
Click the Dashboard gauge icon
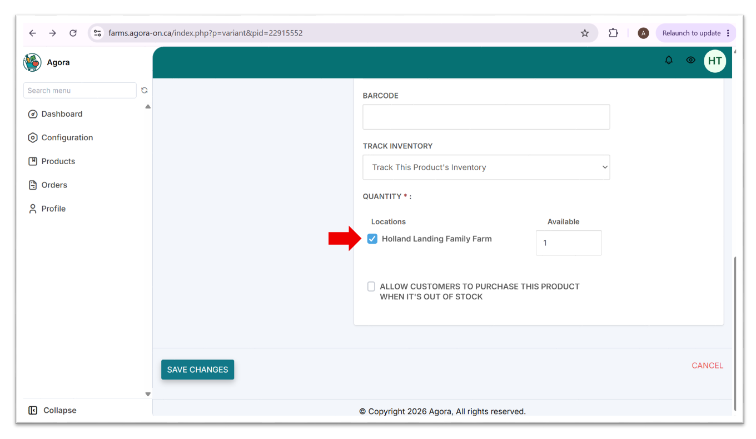[x=33, y=114]
